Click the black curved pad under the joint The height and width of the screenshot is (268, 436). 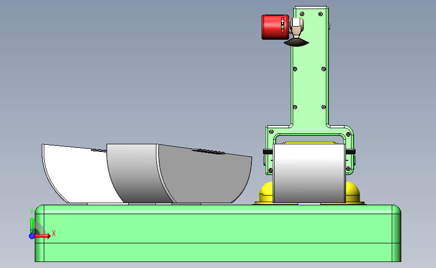[296, 43]
